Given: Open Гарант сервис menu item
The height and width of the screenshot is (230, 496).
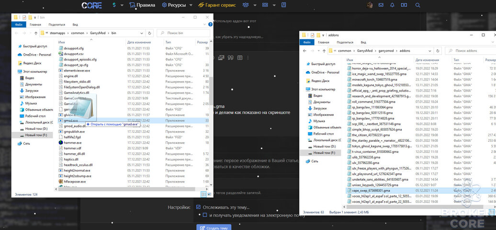Looking at the screenshot, I should click(x=217, y=5).
